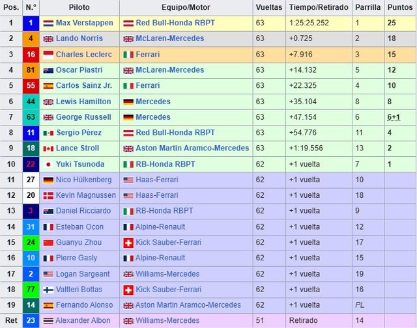Click the red number 16 car badge

tap(31, 55)
